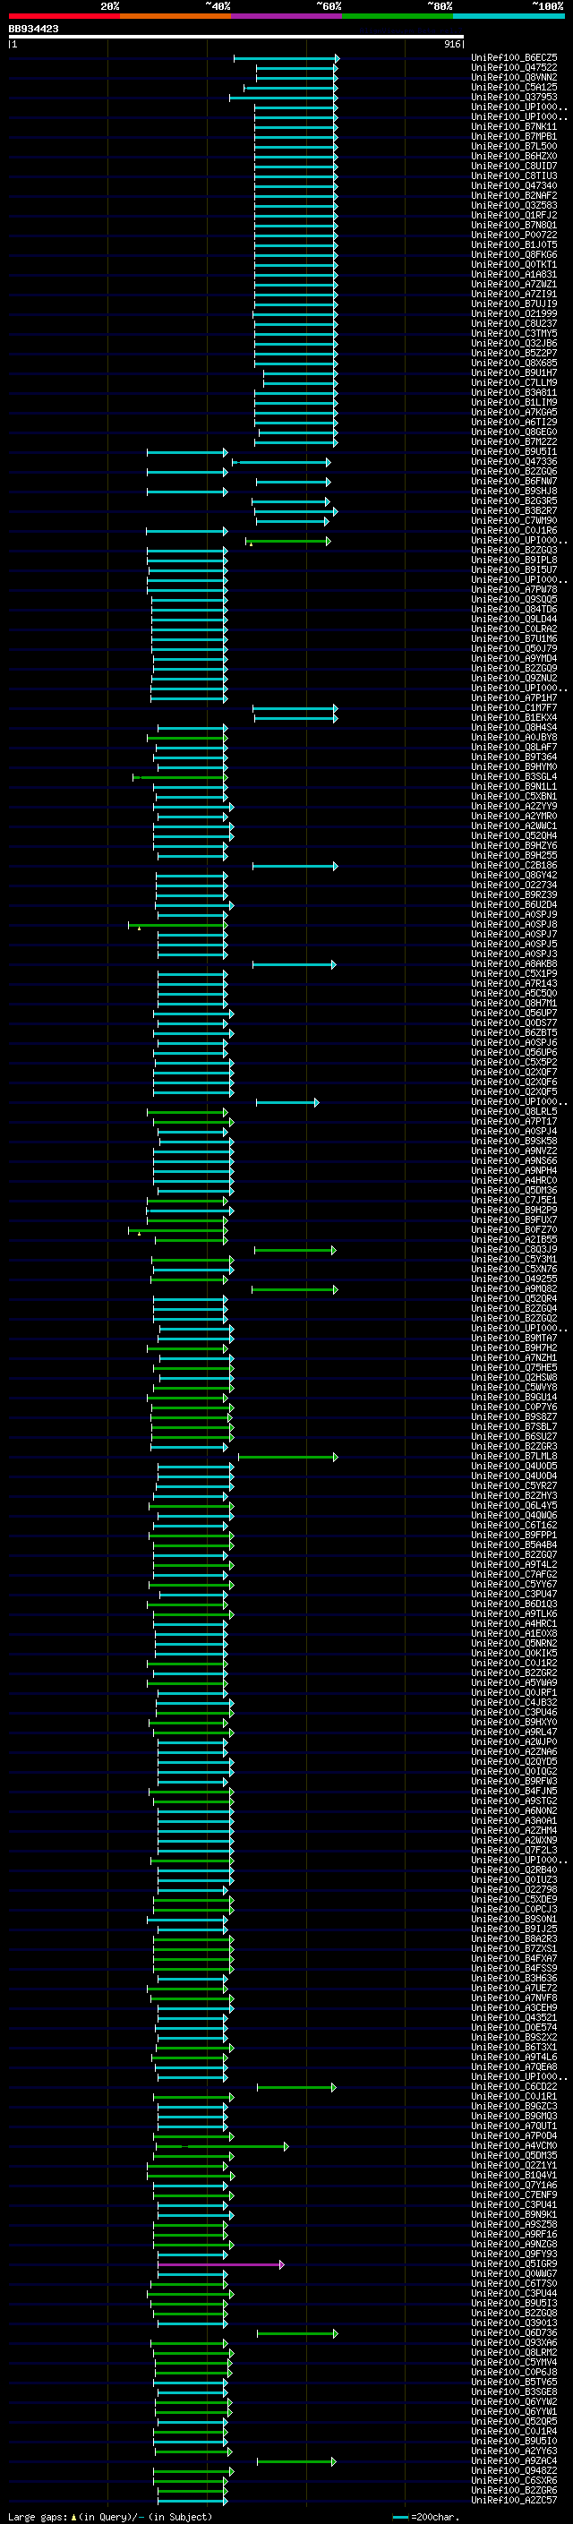Select hit label UniRef100_A9ZAC4
The width and height of the screenshot is (573, 2524).
[x=514, y=2460]
